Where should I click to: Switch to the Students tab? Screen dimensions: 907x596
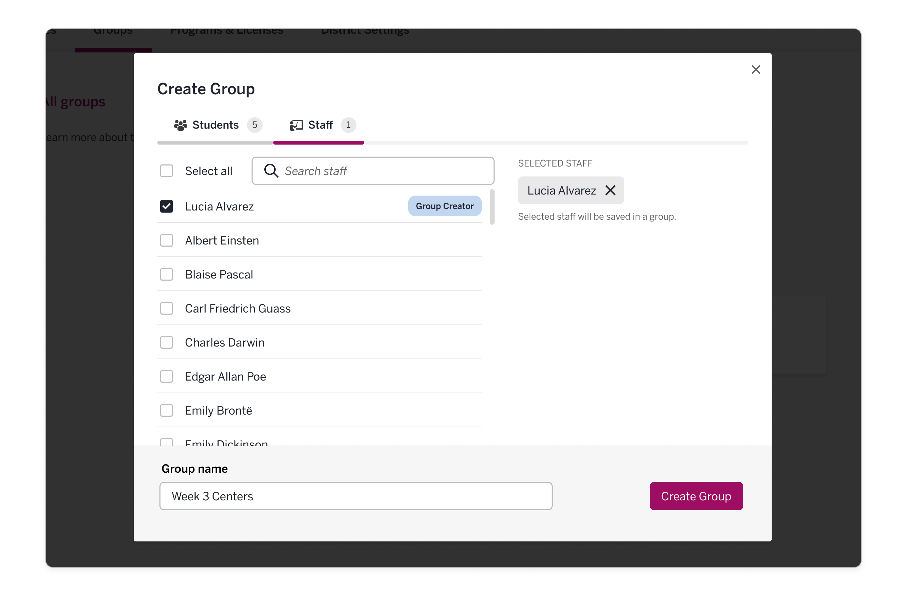tap(215, 125)
